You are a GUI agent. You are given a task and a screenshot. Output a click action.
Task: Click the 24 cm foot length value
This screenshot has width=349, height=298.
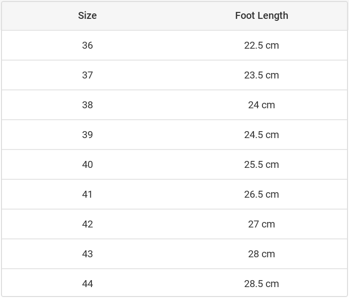[262, 105]
